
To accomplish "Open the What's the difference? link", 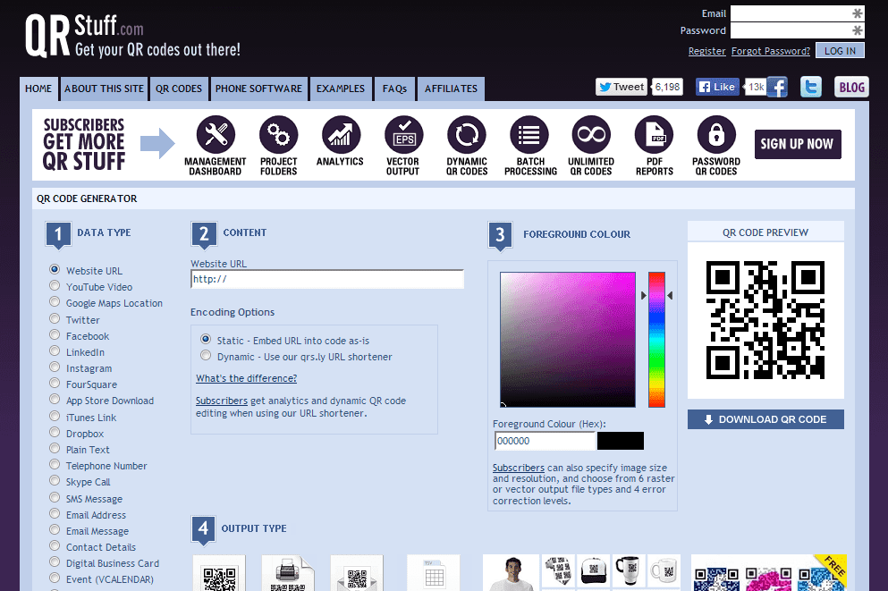I will 246,378.
